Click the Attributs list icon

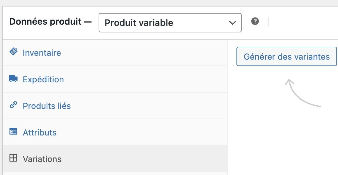coord(13,132)
